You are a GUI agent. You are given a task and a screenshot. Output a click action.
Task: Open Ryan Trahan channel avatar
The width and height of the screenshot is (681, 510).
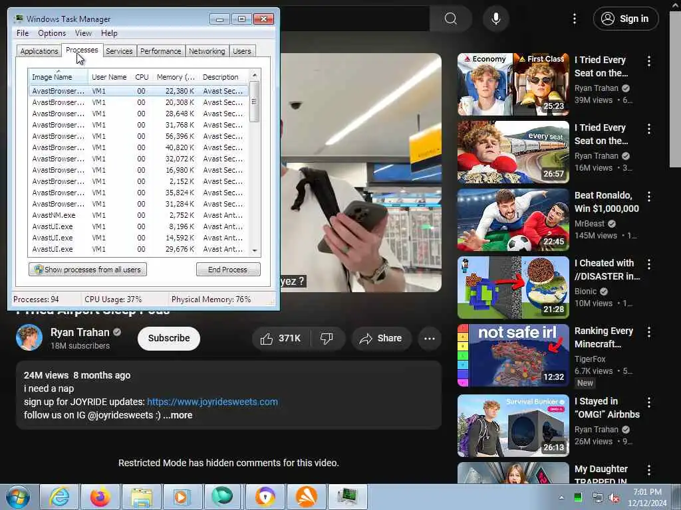pyautogui.click(x=29, y=337)
